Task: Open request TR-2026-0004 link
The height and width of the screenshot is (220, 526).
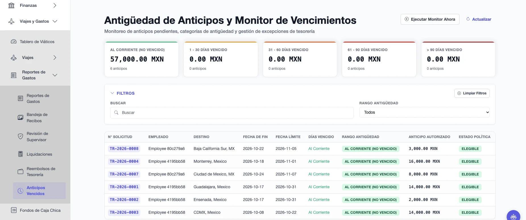Action: coord(124,162)
